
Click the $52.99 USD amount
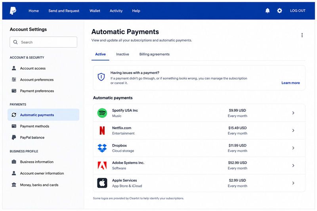237,163
